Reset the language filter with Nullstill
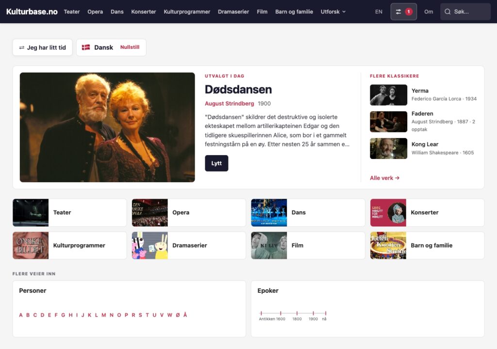 [130, 47]
